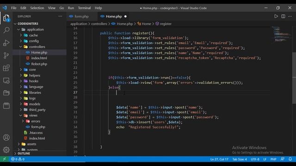Click the register breadcrumb symbol
Screen dimensions: 296x166
click(x=163, y=24)
